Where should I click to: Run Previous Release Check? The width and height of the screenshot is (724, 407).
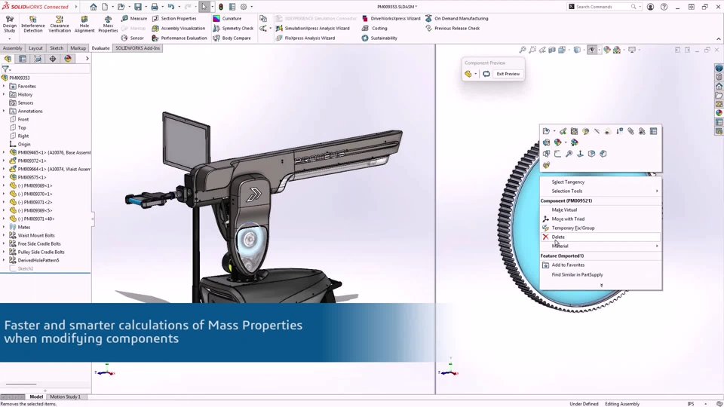coord(452,28)
